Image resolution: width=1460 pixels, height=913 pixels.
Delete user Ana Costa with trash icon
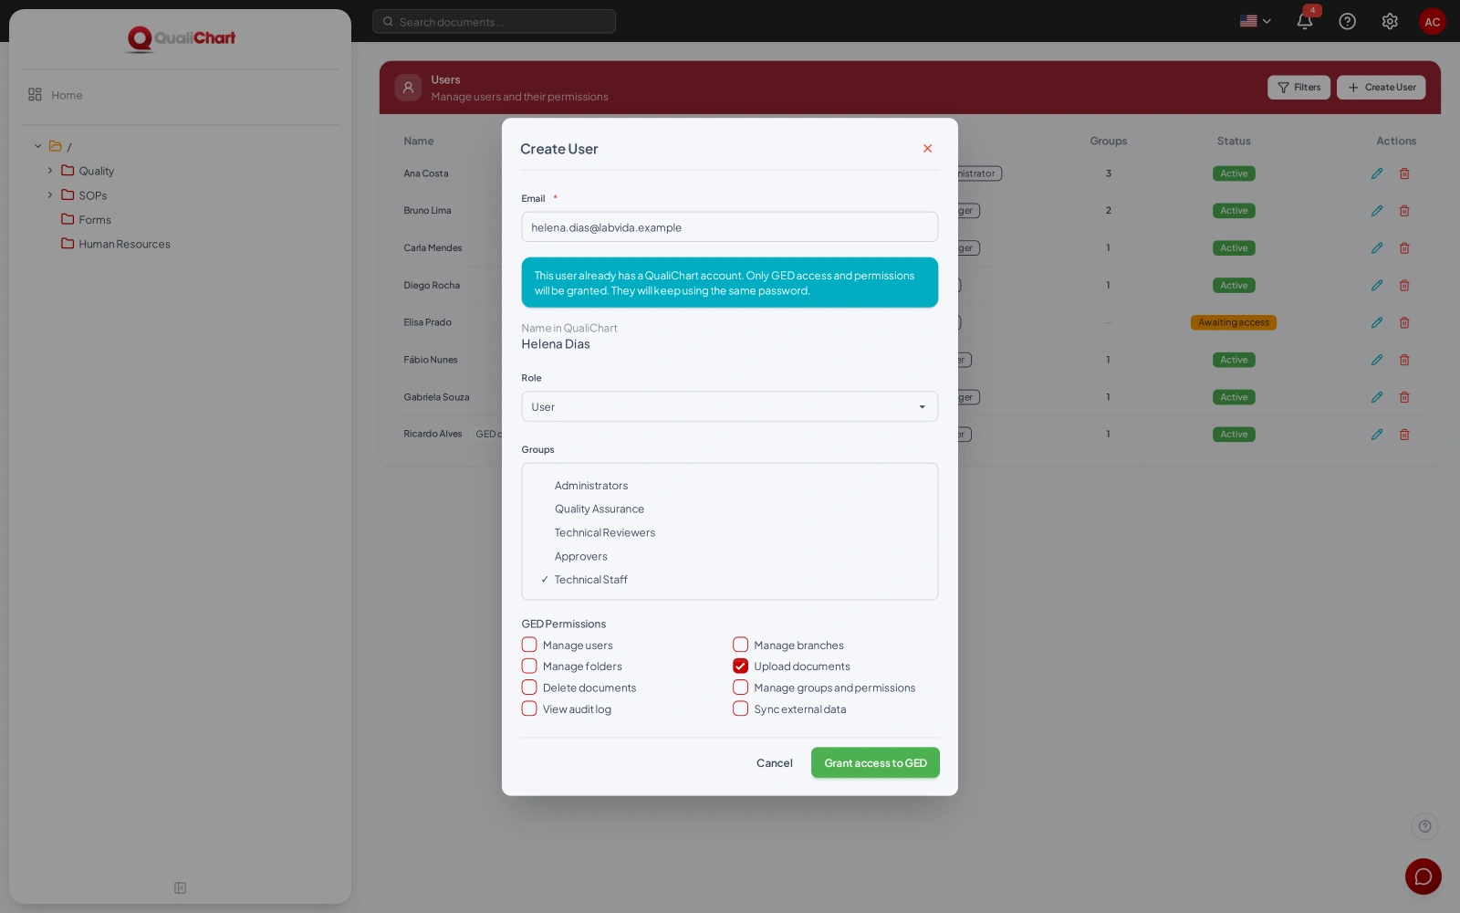coord(1404,173)
